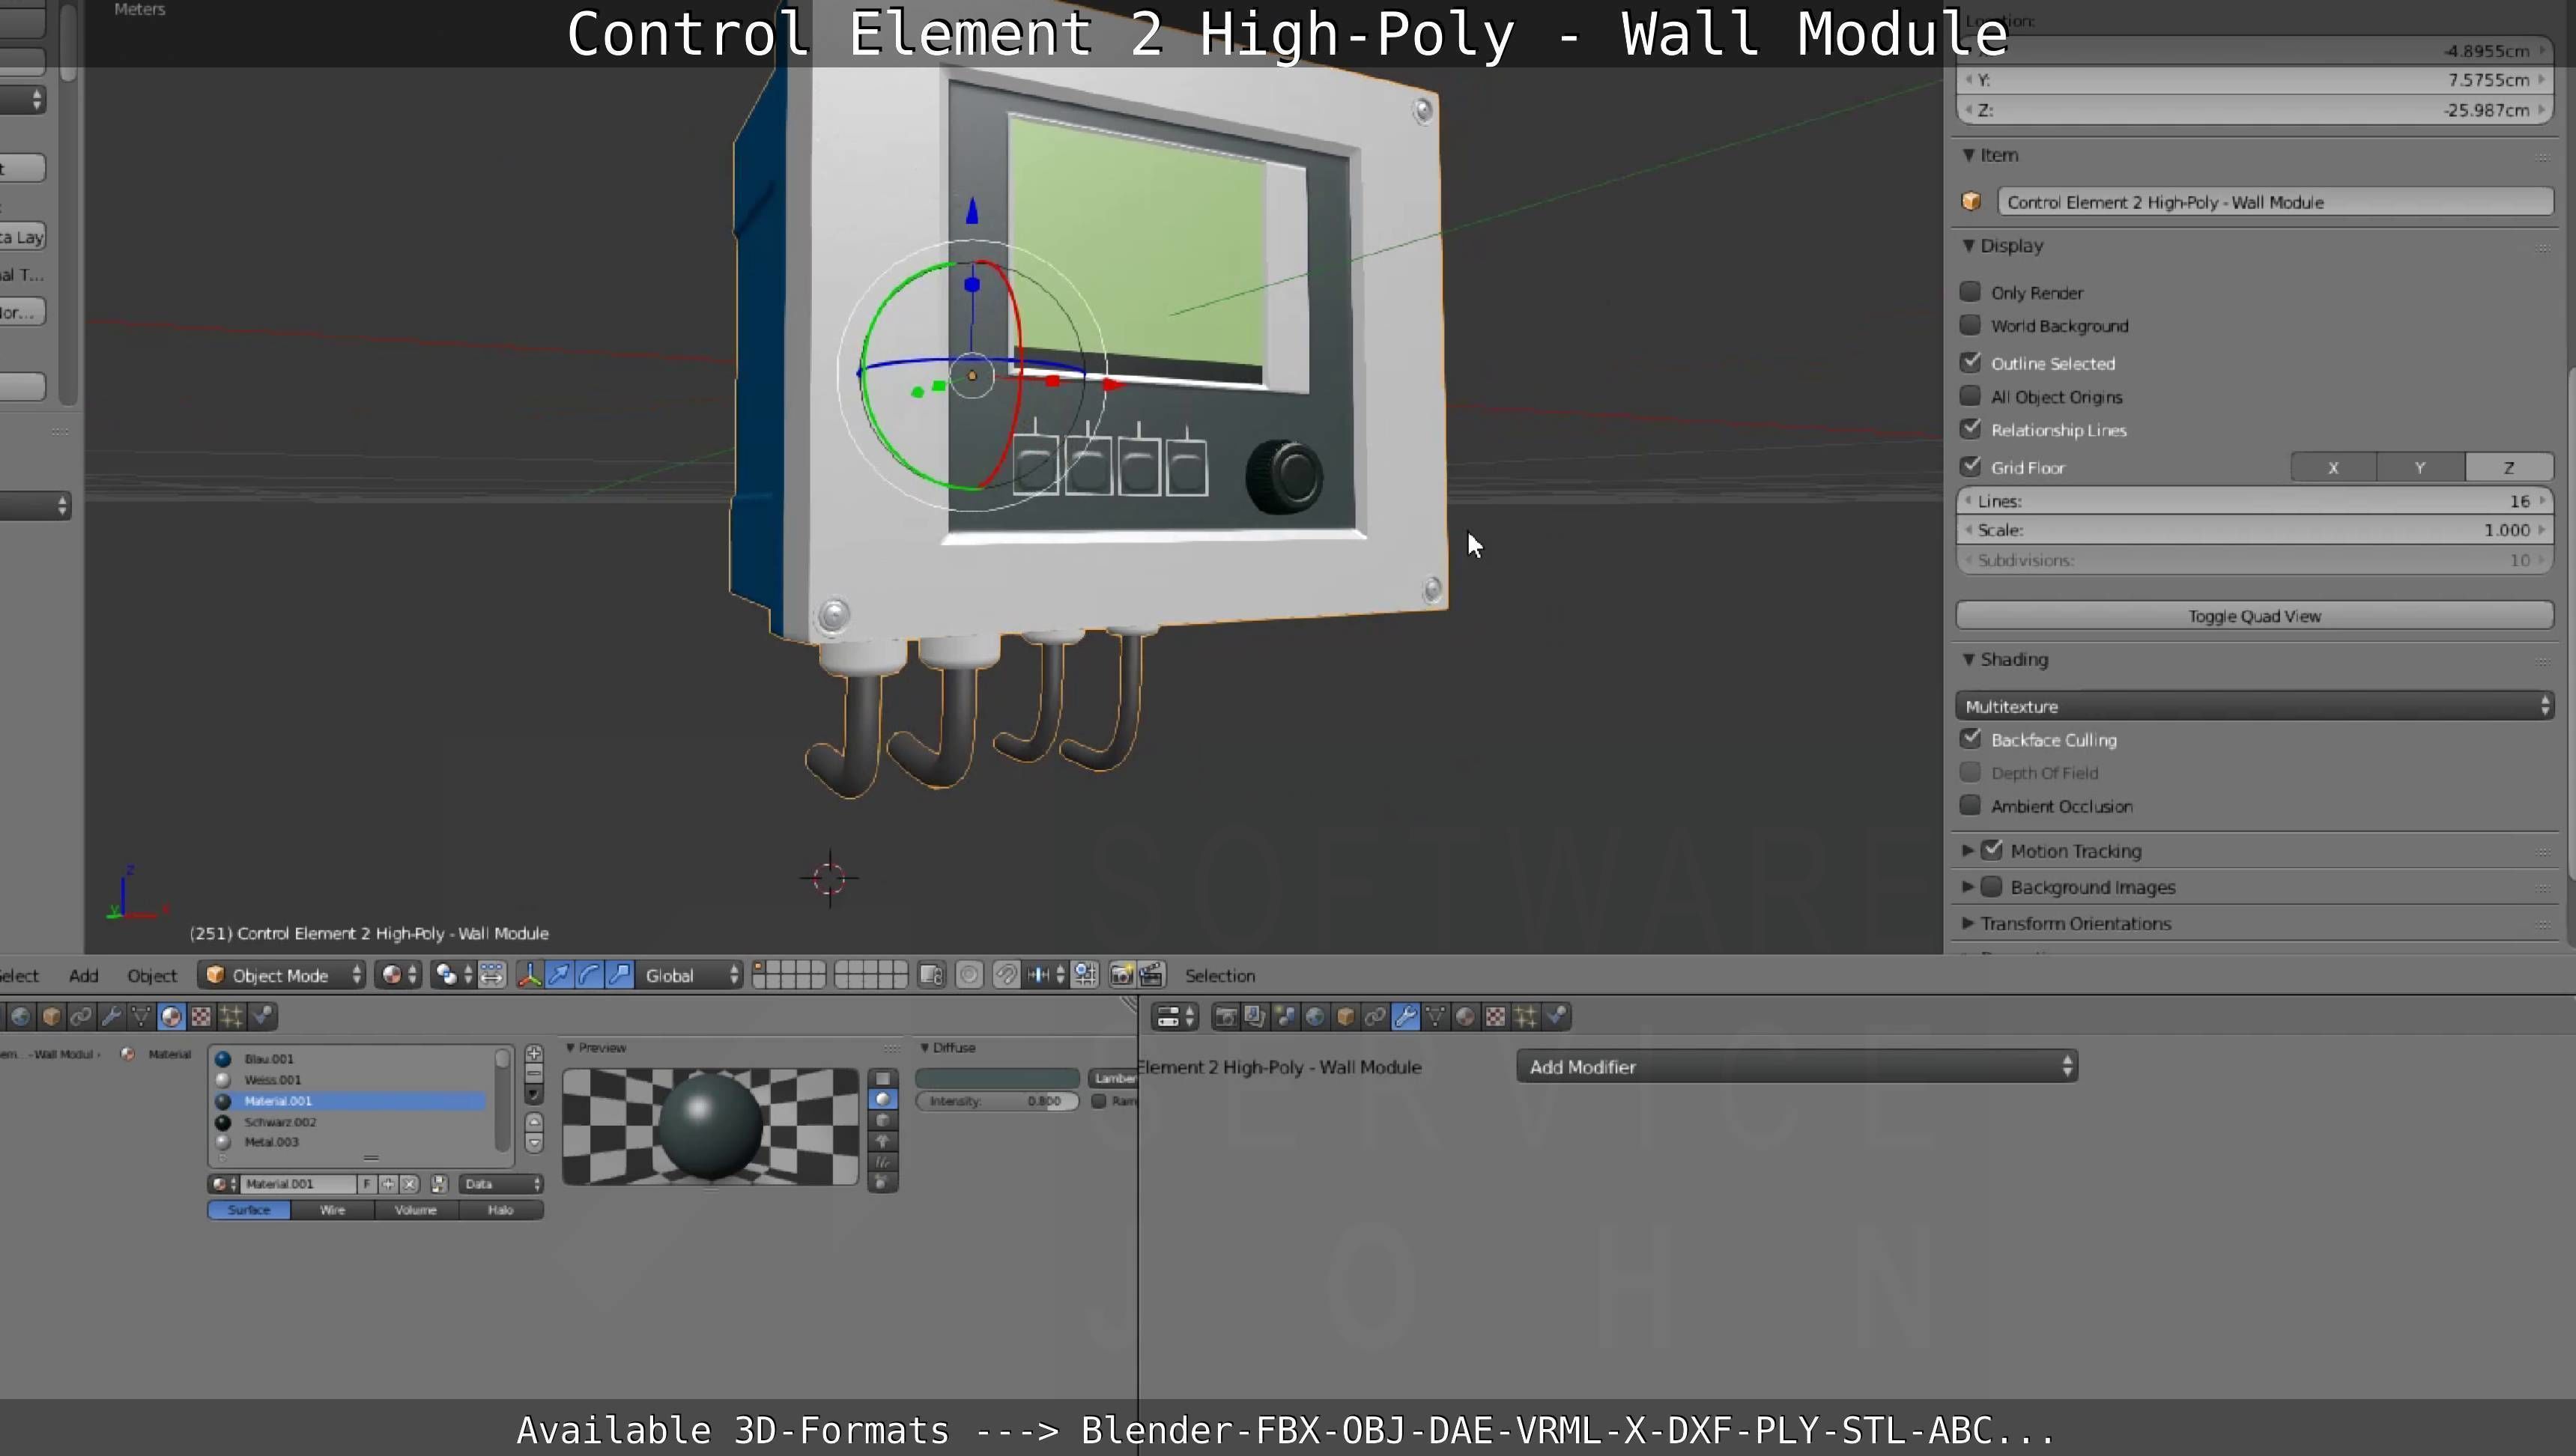2576x1456 pixels.
Task: Select the Surface material type
Action: [x=249, y=1210]
